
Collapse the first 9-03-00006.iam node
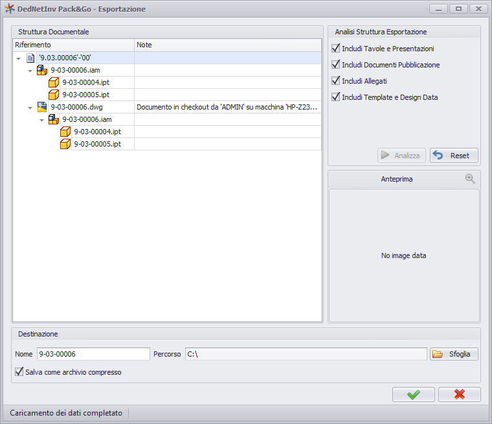click(x=30, y=71)
